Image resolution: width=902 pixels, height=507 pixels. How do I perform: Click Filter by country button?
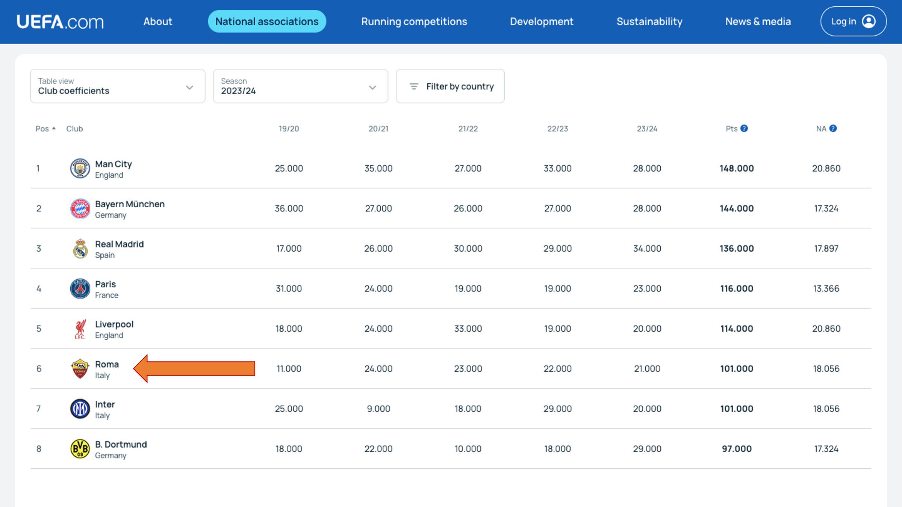pyautogui.click(x=450, y=86)
